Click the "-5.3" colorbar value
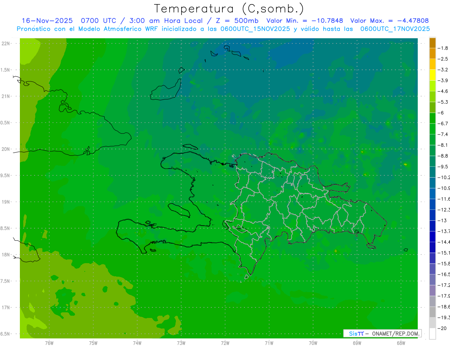This screenshot has height=348, width=450. coord(444,102)
